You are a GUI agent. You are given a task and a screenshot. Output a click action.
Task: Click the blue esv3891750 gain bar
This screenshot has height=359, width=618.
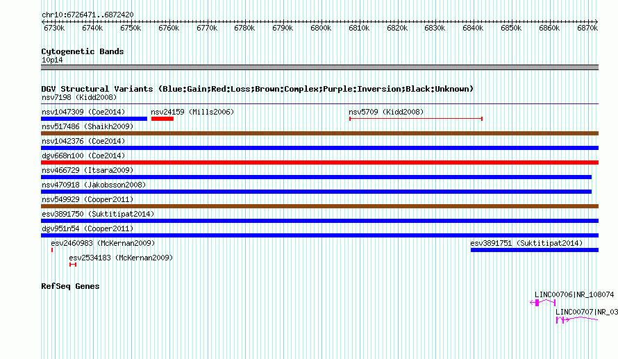319,221
